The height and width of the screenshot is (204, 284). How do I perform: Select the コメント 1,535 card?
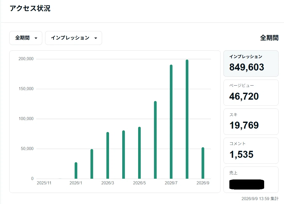click(x=251, y=151)
